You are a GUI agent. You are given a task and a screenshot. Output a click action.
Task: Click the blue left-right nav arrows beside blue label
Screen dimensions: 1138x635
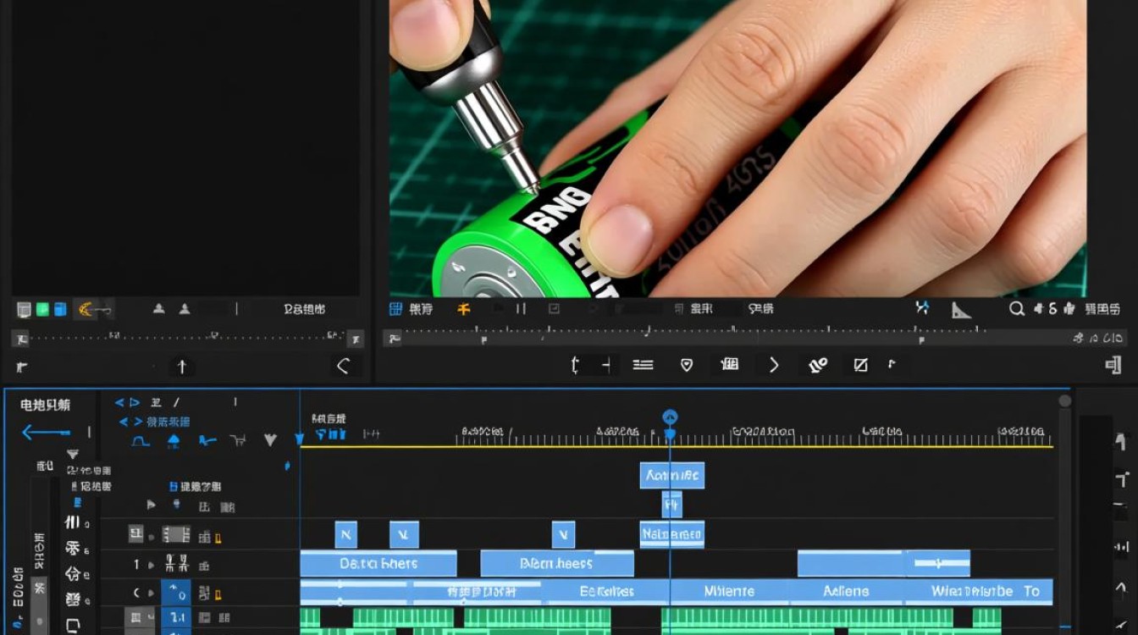(x=130, y=422)
